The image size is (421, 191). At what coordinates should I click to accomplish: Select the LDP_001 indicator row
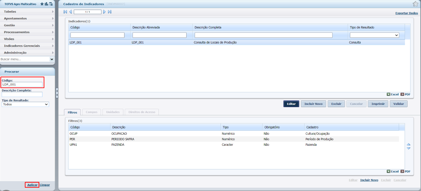click(x=236, y=43)
